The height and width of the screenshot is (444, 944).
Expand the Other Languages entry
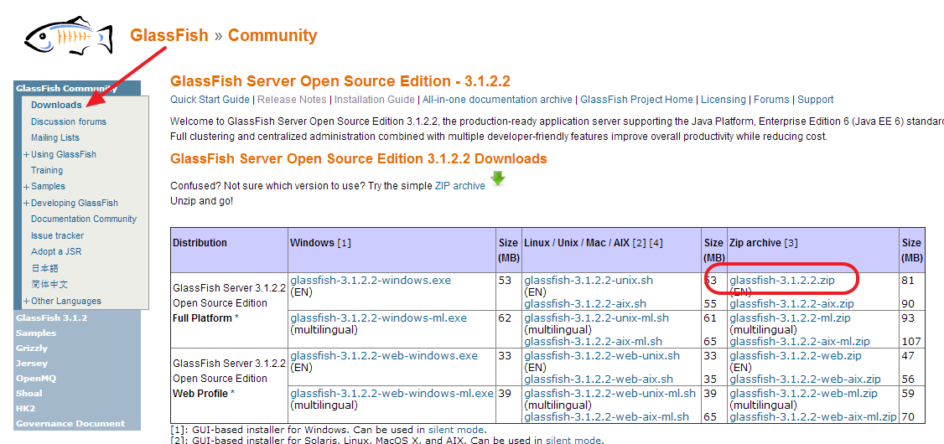(x=27, y=302)
